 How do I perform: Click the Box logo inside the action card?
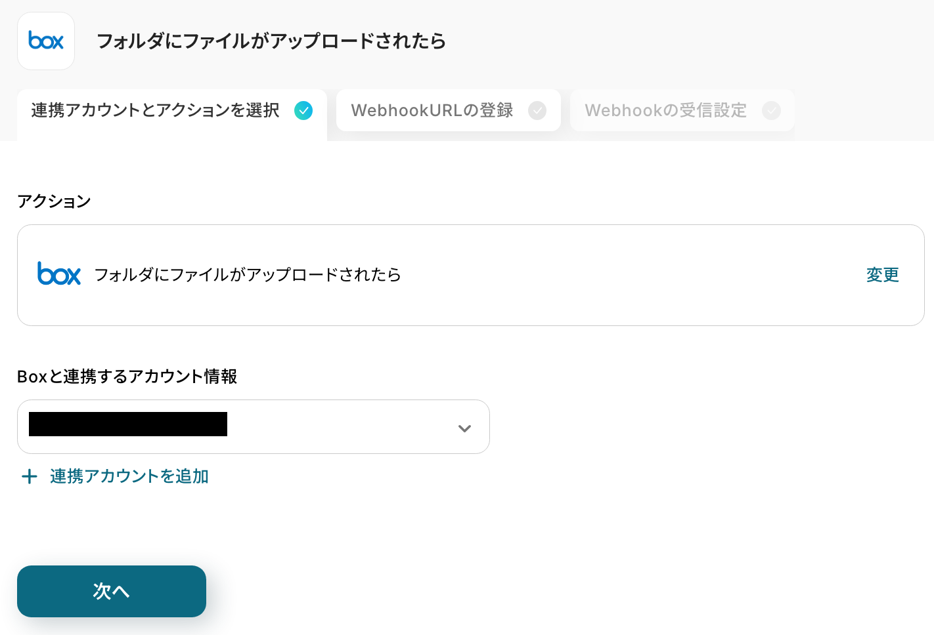[x=59, y=274]
